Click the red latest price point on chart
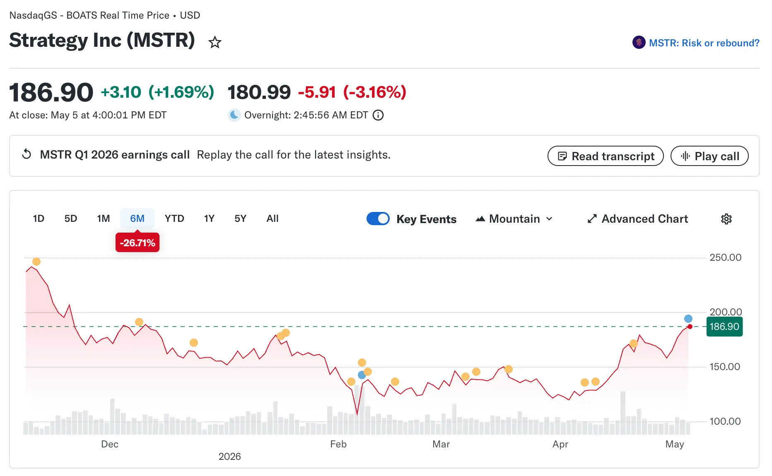This screenshot has width=772, height=476. coord(690,327)
